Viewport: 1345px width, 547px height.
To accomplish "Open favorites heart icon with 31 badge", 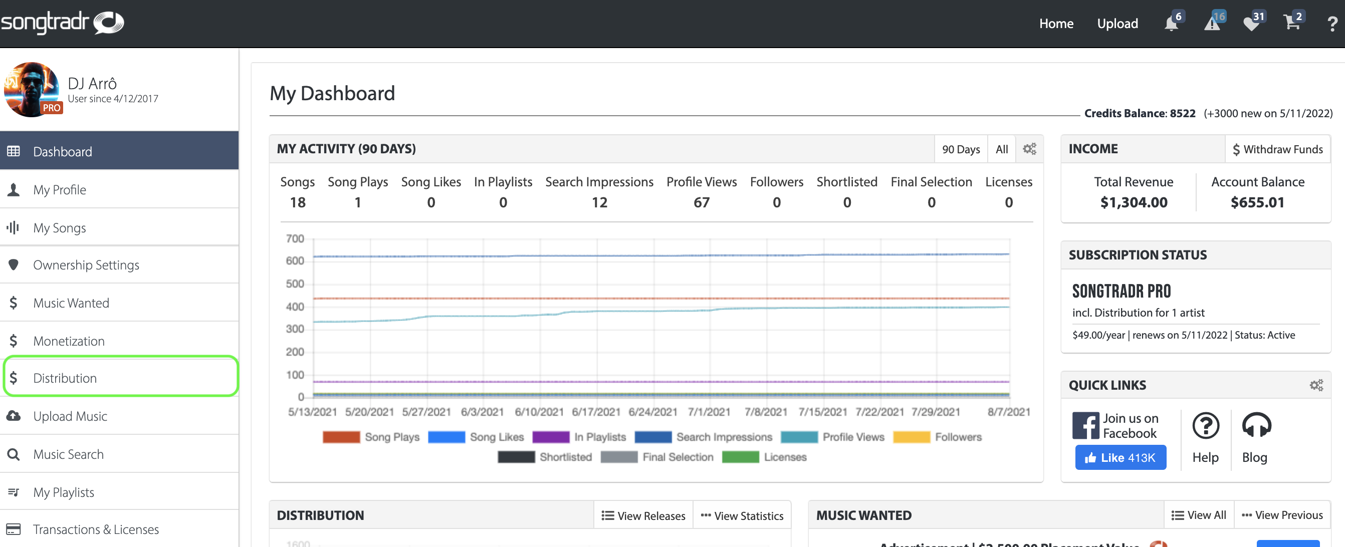I will pyautogui.click(x=1252, y=24).
